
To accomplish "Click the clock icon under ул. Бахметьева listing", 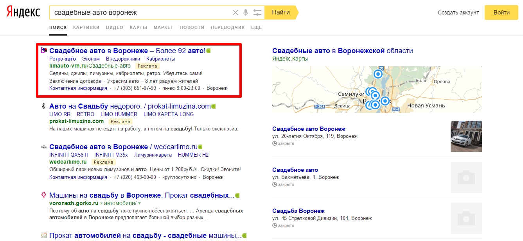I will (x=274, y=184).
